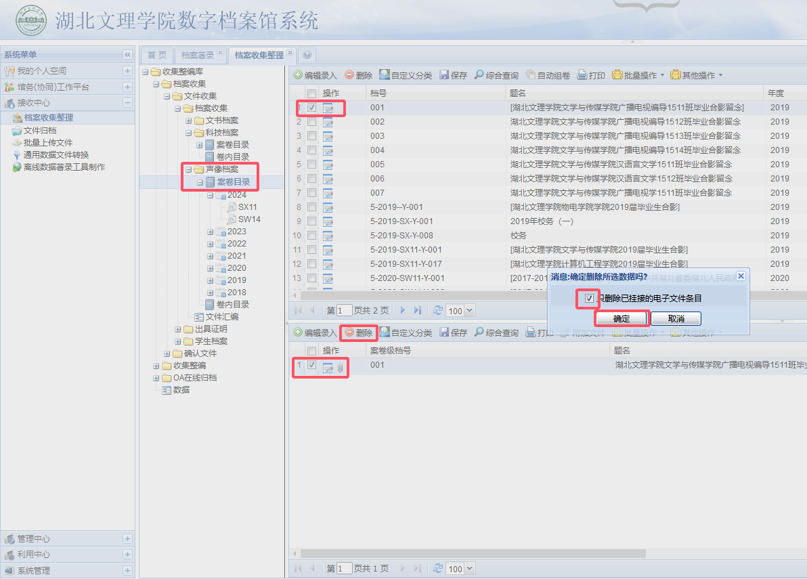
Task: Click 打印 printer icon in upper toolbar
Action: pyautogui.click(x=582, y=75)
